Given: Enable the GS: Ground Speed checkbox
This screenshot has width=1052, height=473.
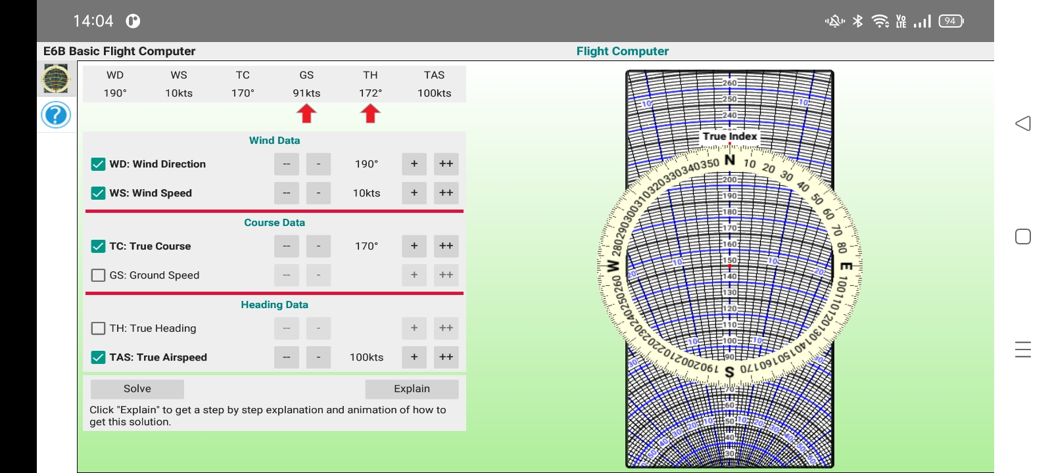Looking at the screenshot, I should tap(98, 275).
